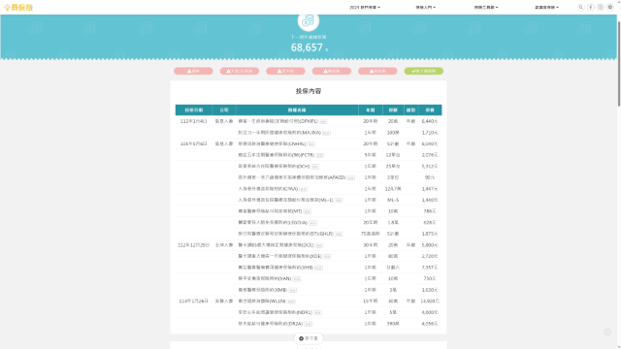Open the 保險工具箱 dropdown menu
Screen dimensions: 621x349
click(x=486, y=7)
